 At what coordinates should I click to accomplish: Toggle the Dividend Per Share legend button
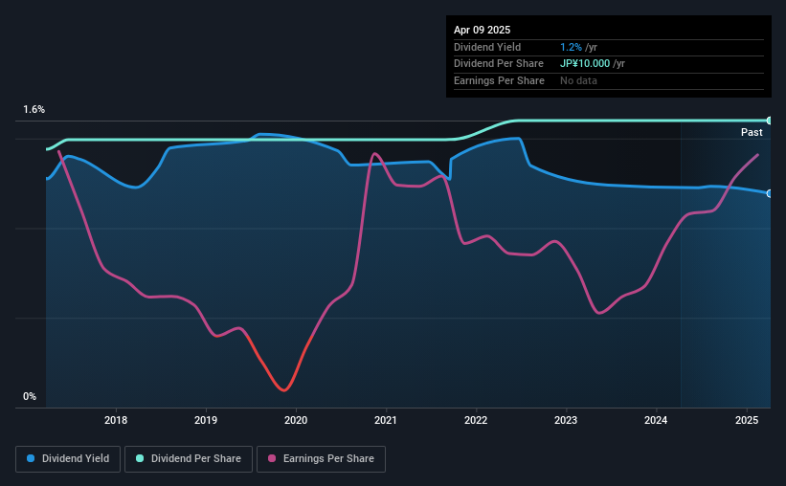point(189,459)
